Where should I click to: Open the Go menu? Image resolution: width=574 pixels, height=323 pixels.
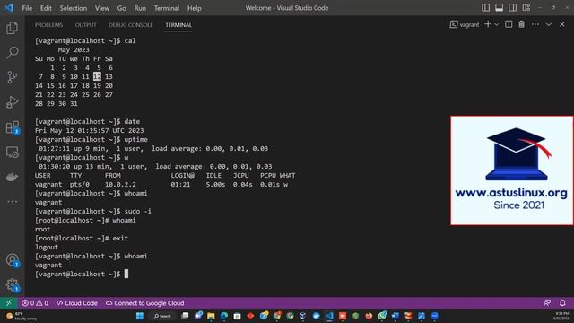coord(122,8)
